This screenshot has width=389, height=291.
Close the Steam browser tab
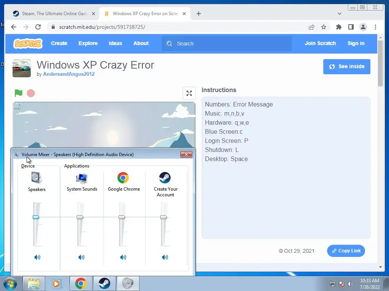pos(93,14)
